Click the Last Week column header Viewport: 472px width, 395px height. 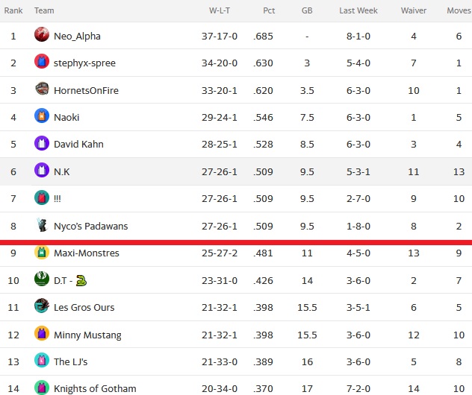(x=358, y=10)
